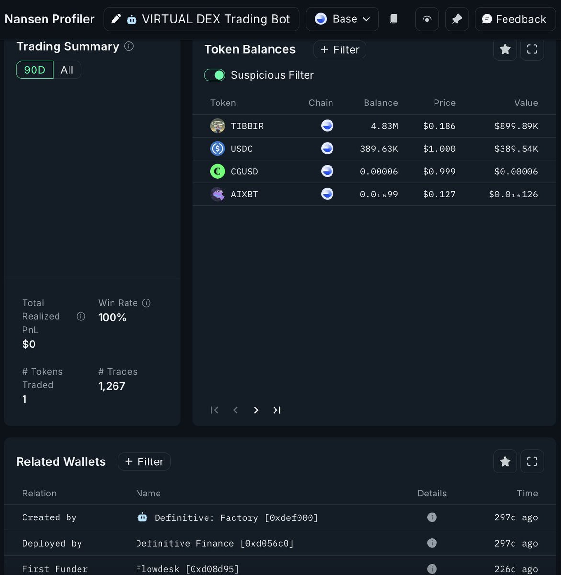Viewport: 561px width, 575px height.
Task: Disable the Suspicious Filter toggle
Action: coord(214,75)
